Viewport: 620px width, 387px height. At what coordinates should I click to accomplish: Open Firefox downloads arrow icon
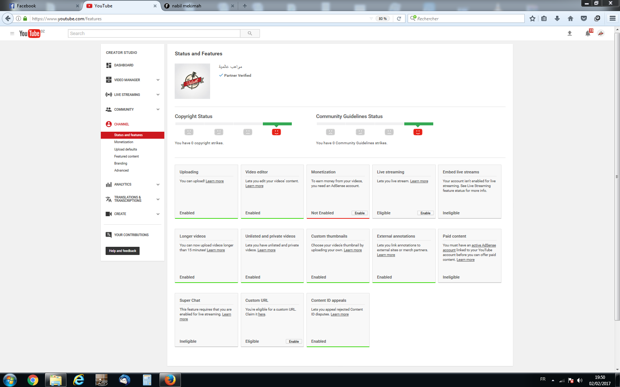tap(557, 18)
